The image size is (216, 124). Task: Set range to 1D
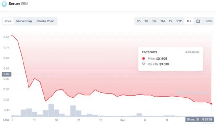pos(139,21)
